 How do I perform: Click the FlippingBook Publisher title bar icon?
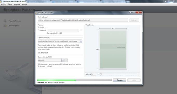coord(1,2)
